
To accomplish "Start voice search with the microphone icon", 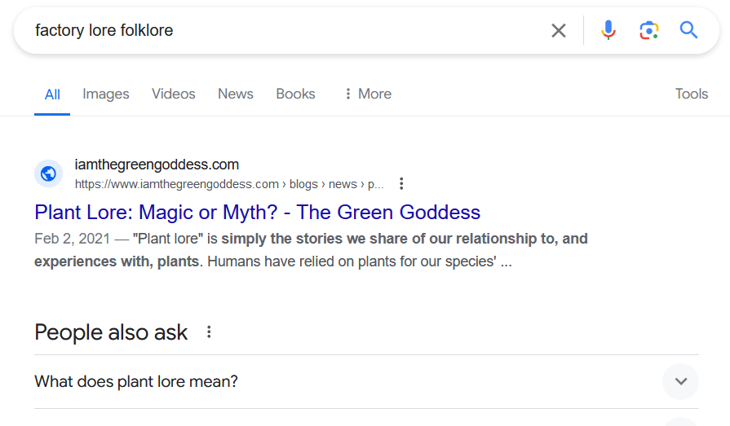I will 608,31.
